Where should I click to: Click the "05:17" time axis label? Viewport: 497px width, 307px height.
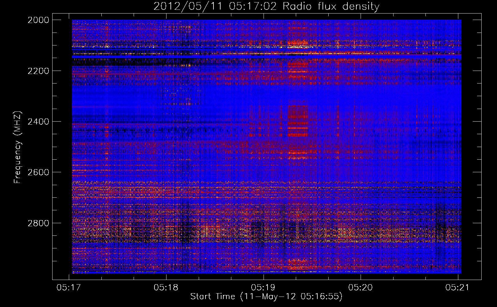click(69, 287)
